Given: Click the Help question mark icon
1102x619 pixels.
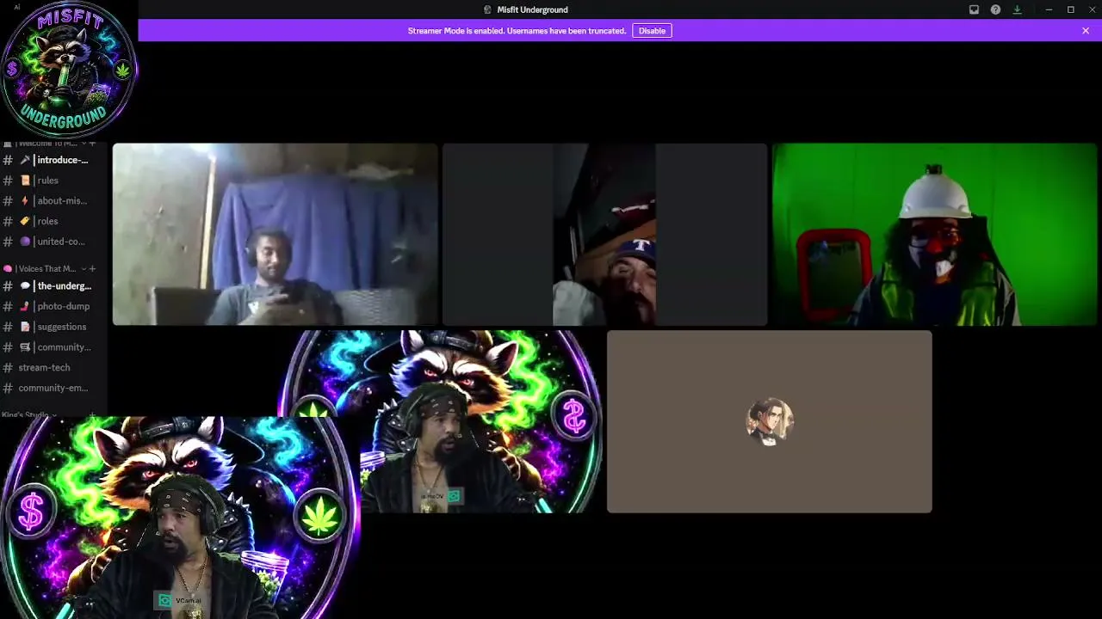Looking at the screenshot, I should coord(995,9).
